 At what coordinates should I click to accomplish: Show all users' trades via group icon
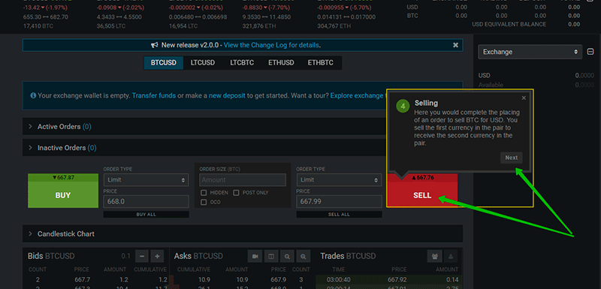tap(435, 256)
